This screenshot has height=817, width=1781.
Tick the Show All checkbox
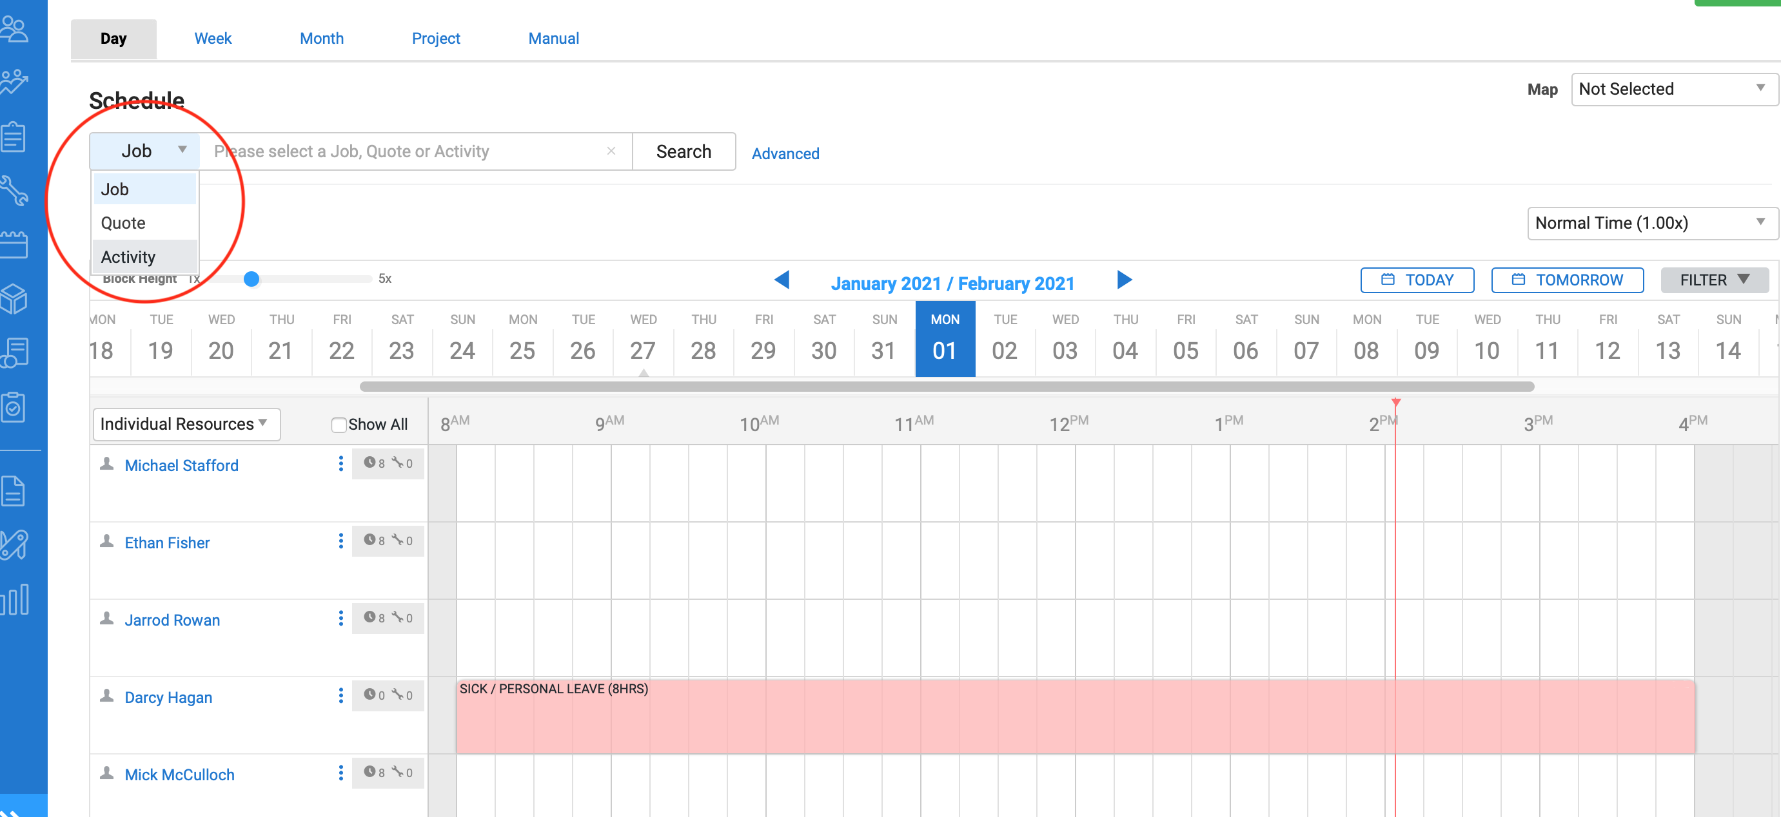tap(339, 425)
